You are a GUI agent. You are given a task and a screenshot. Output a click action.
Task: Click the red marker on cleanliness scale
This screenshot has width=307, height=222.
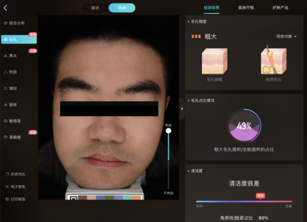(260, 196)
